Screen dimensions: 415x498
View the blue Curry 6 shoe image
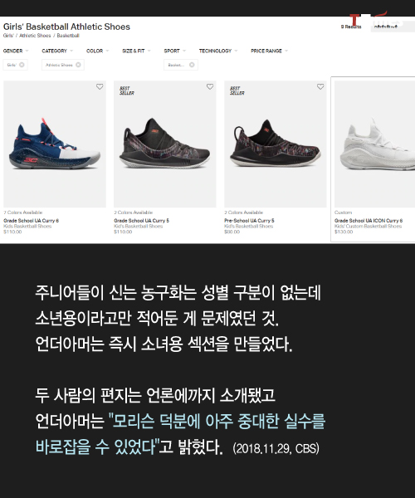tap(55, 144)
